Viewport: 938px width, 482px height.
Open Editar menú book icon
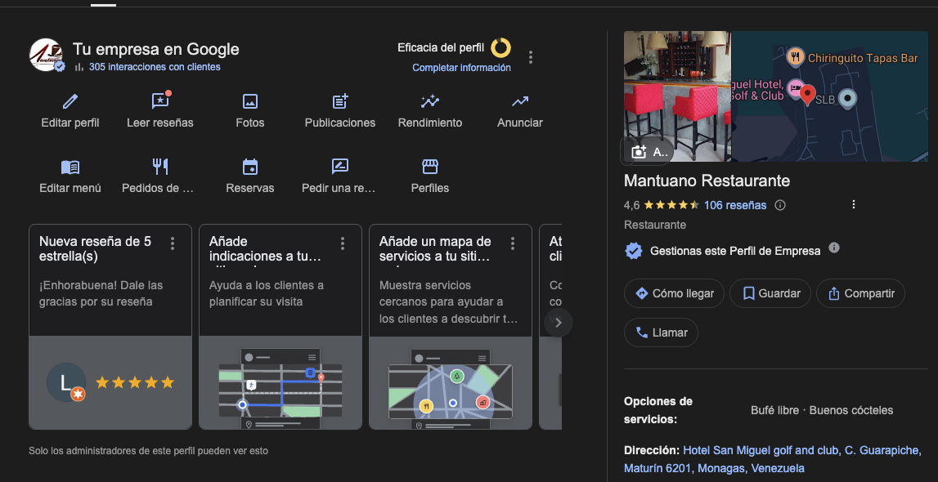coord(70,167)
